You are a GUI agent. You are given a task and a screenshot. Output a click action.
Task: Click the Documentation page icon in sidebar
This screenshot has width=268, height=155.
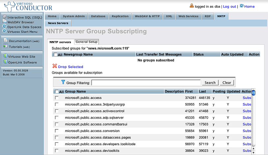[6, 40]
